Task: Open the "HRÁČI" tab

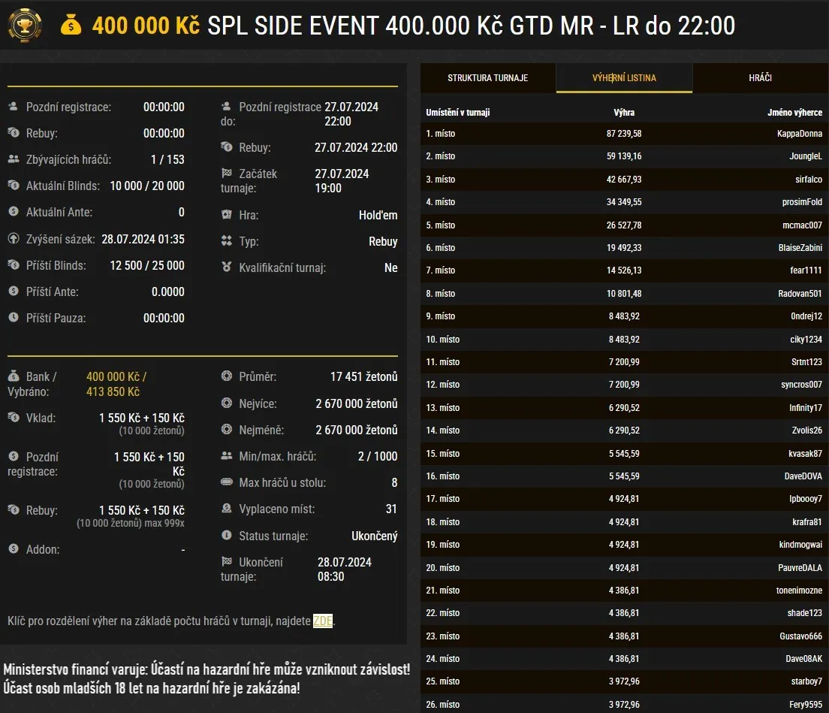Action: [760, 77]
